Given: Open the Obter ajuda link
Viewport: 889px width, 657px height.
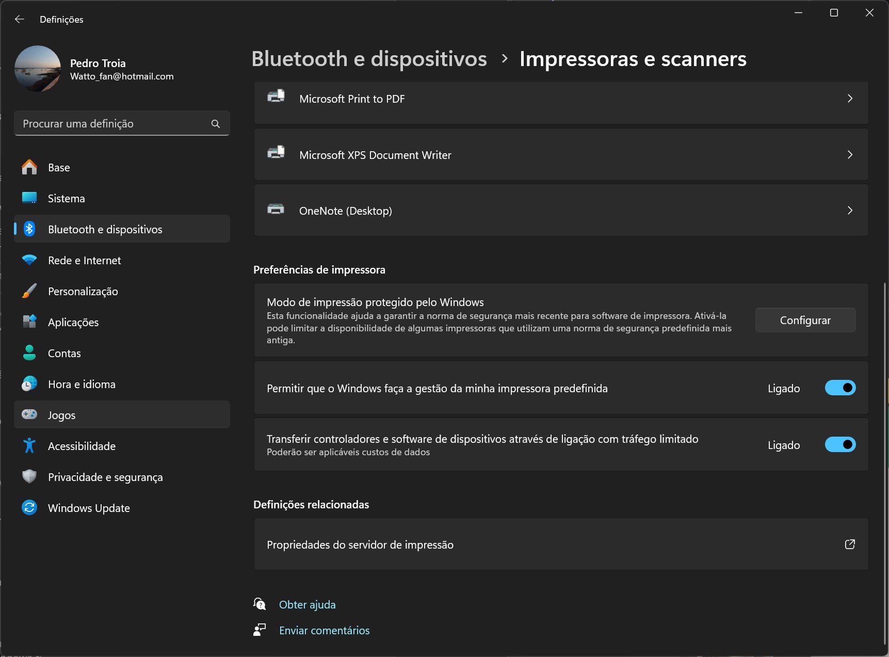Looking at the screenshot, I should tap(308, 604).
